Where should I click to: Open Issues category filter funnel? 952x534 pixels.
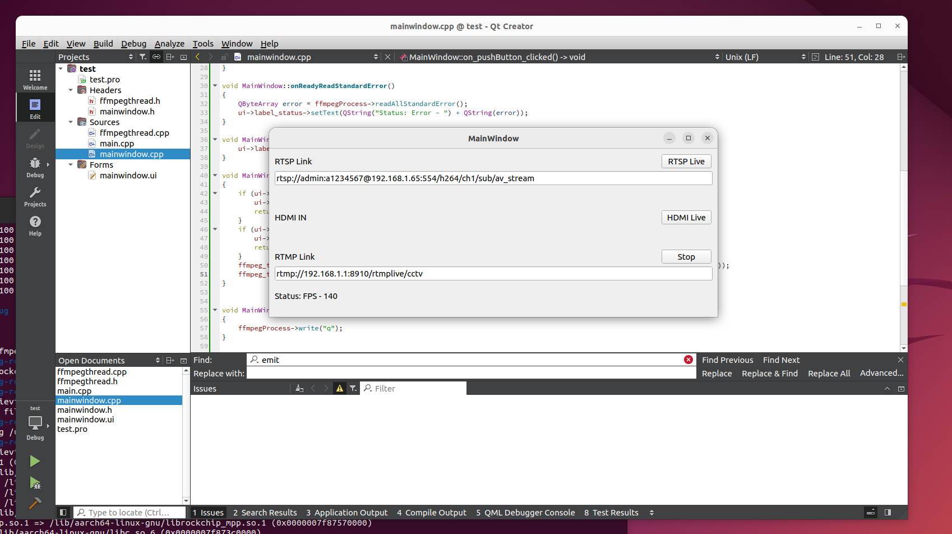(x=353, y=388)
